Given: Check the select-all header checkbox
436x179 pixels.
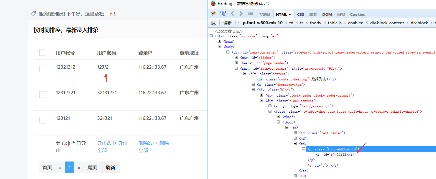Looking at the screenshot, I should coord(43,52).
